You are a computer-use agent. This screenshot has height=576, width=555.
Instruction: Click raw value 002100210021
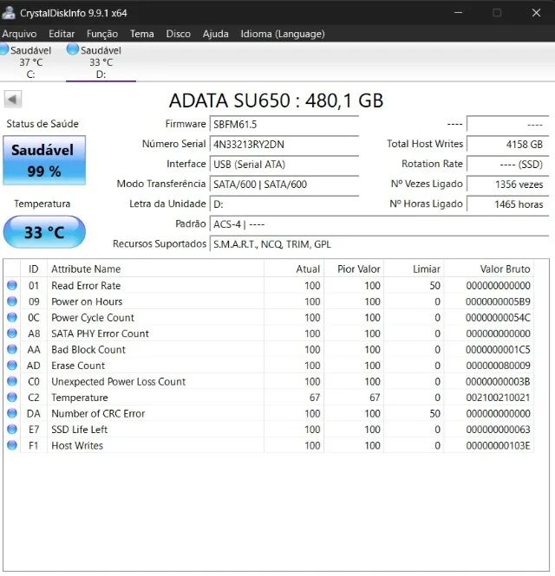click(498, 398)
